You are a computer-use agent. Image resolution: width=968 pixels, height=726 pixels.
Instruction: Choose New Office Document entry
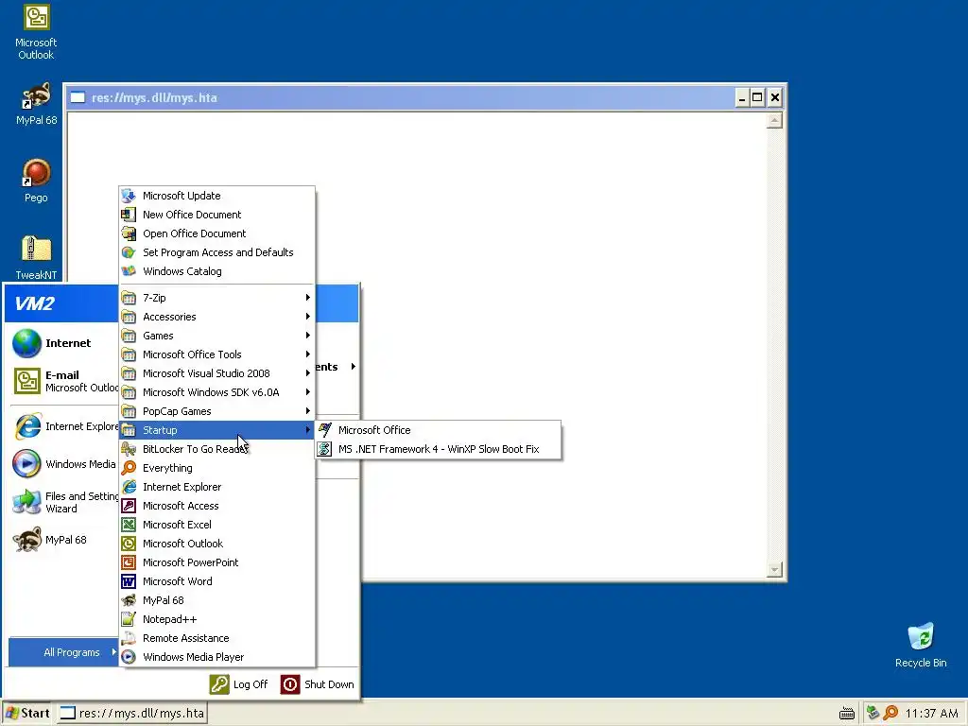coord(216,215)
